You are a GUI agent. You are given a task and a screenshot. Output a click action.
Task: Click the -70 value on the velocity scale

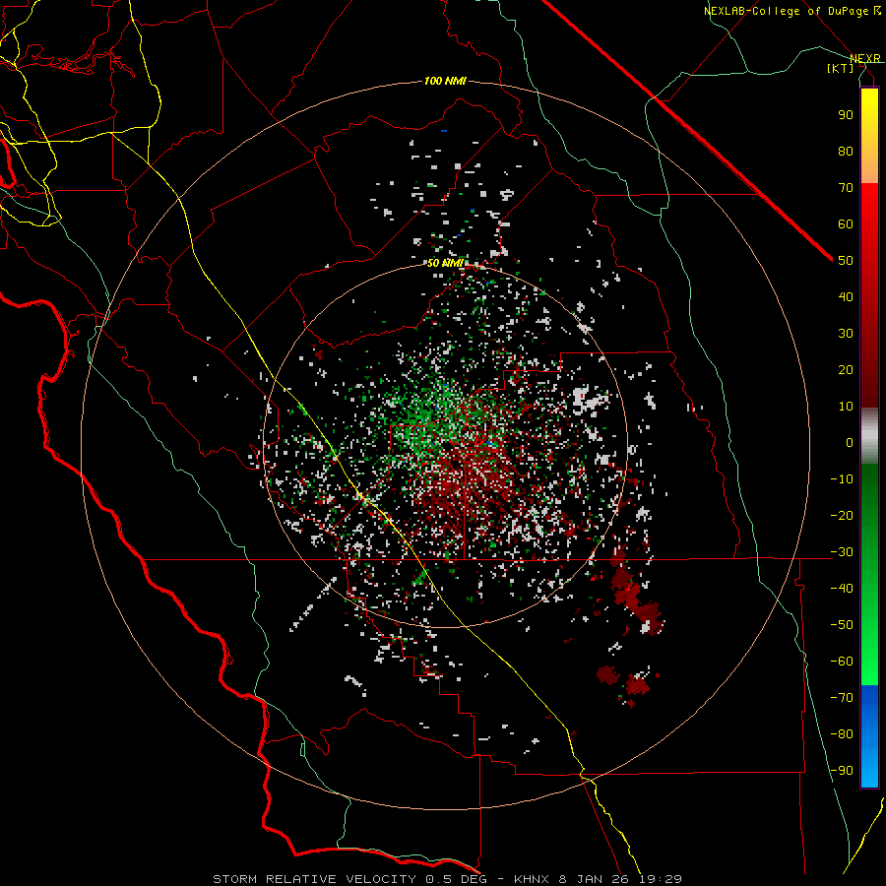pyautogui.click(x=842, y=698)
